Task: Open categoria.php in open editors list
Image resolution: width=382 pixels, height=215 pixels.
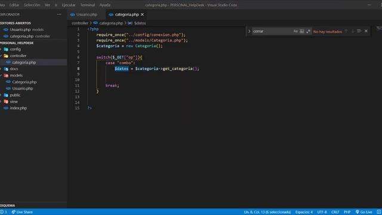Action: (33, 36)
